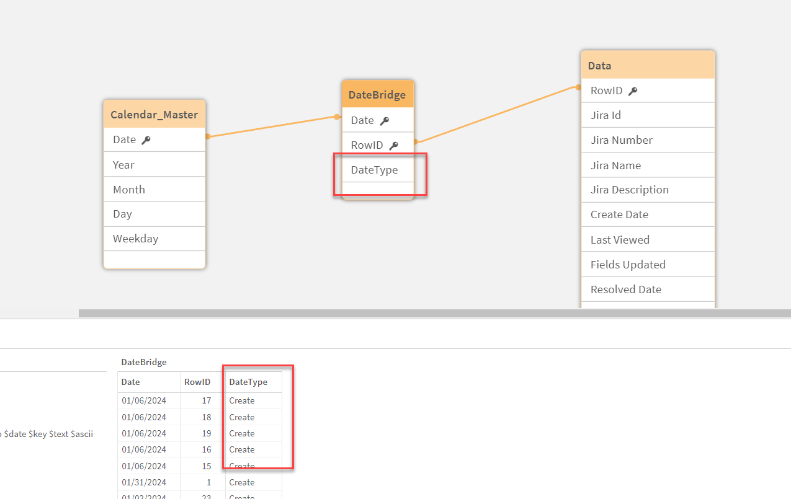
Task: Click the horizontal scrollbar under the model canvas
Action: [434, 313]
